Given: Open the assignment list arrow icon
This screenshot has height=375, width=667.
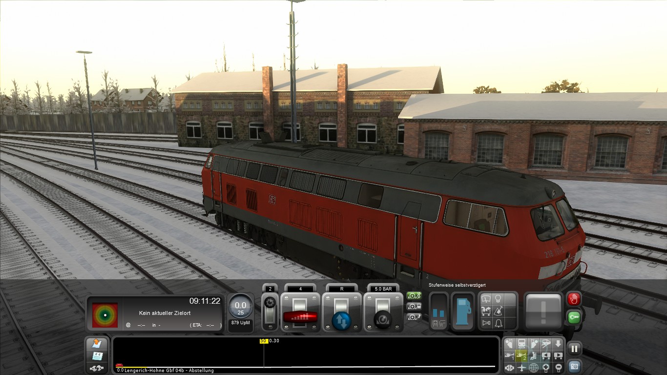Looking at the screenshot, I should point(96,343).
